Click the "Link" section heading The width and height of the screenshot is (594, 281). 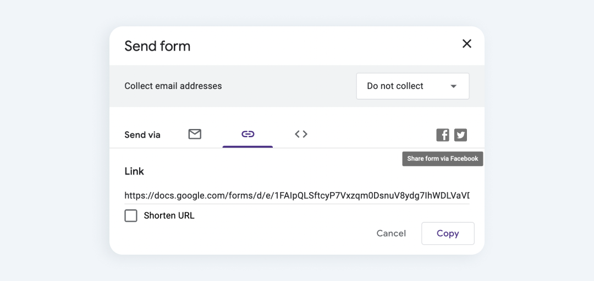134,171
